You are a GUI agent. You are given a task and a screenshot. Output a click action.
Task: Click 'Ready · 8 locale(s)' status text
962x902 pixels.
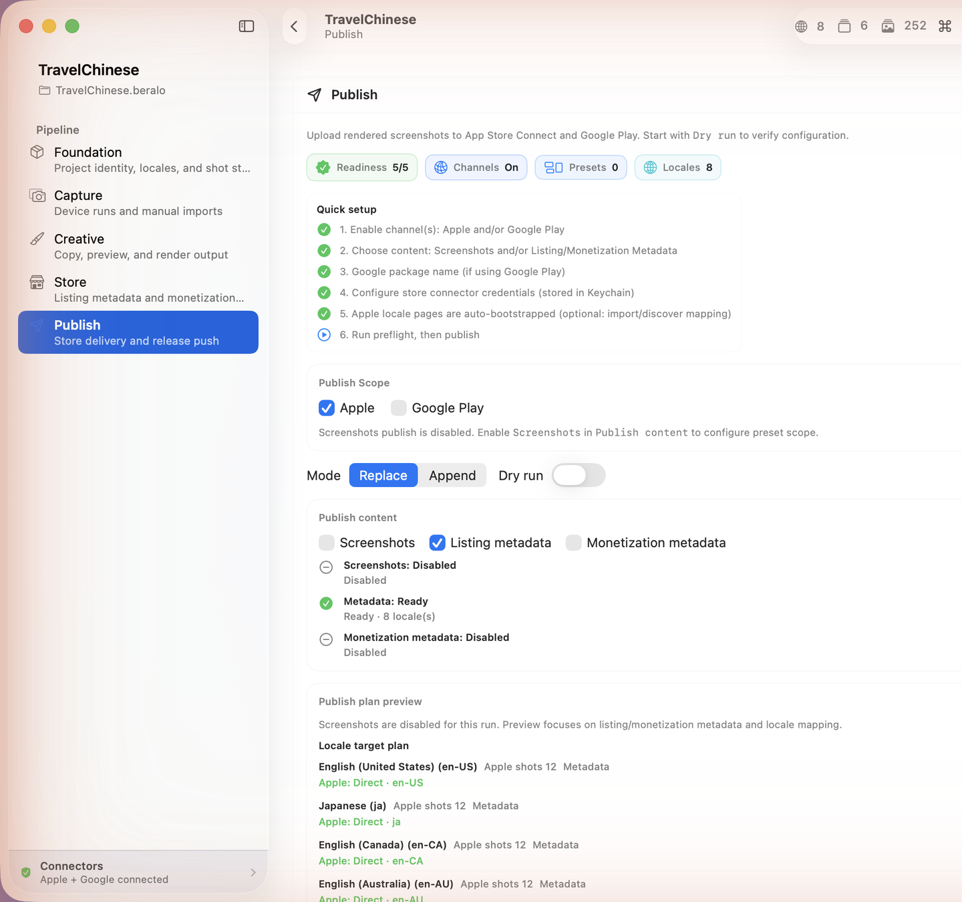[x=389, y=616]
